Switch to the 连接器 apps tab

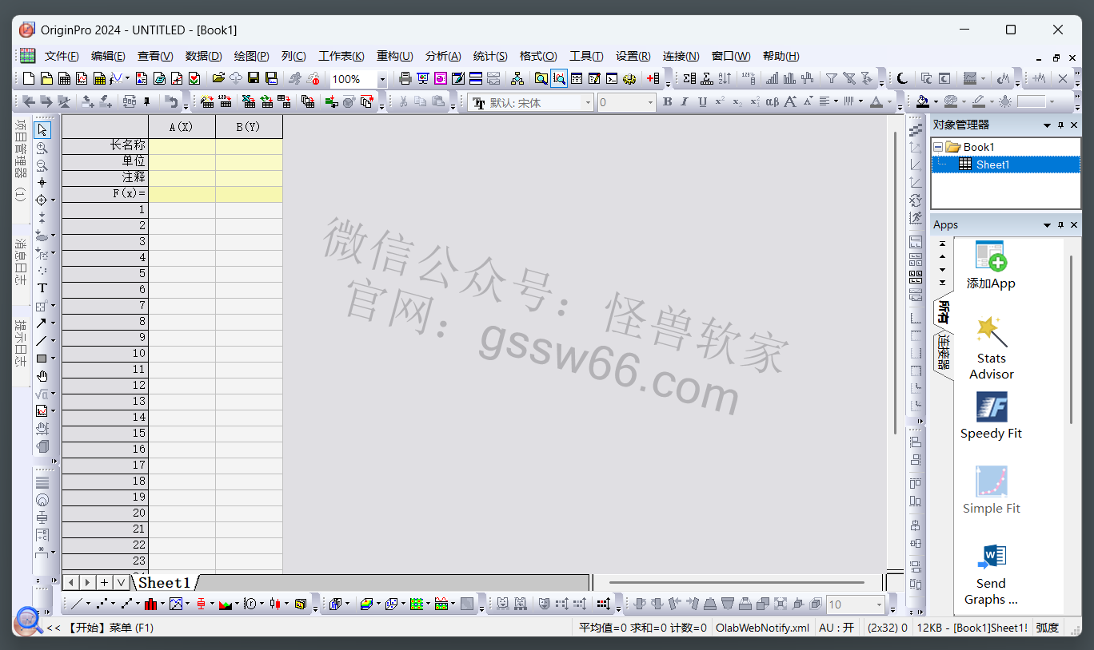(944, 355)
